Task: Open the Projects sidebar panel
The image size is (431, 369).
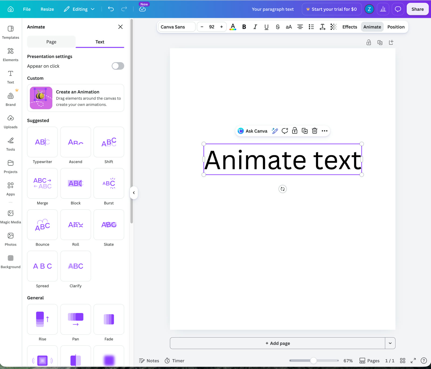Action: (x=11, y=166)
